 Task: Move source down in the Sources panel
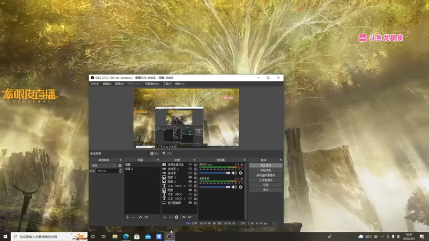189,217
